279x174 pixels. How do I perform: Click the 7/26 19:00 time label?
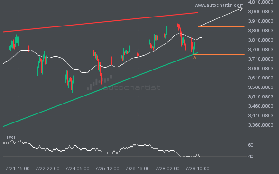pyautogui.click(x=138, y=168)
